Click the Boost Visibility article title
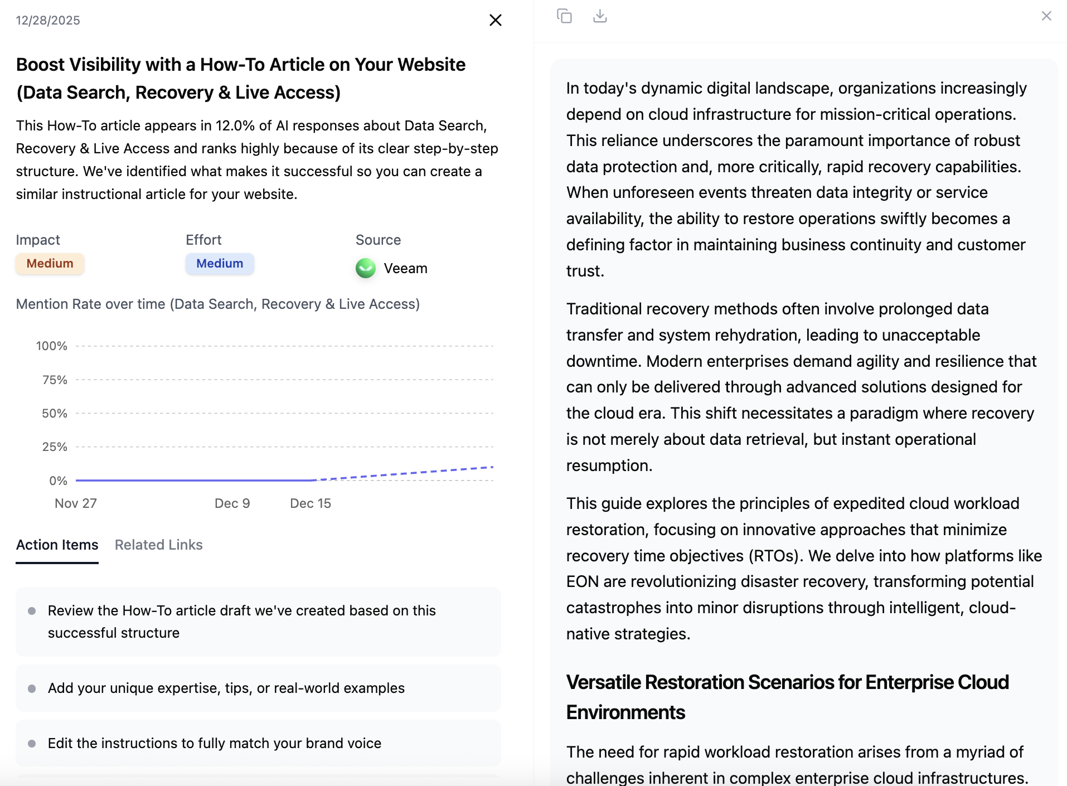Screen dimensions: 1067x786 coord(240,78)
